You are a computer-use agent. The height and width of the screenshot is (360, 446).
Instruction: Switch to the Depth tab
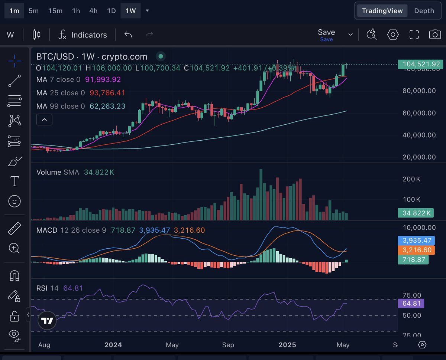[424, 11]
